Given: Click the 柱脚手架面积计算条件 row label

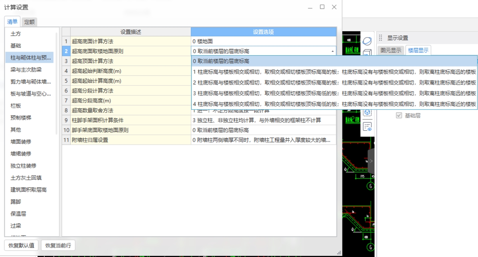Looking at the screenshot, I should pos(130,120).
